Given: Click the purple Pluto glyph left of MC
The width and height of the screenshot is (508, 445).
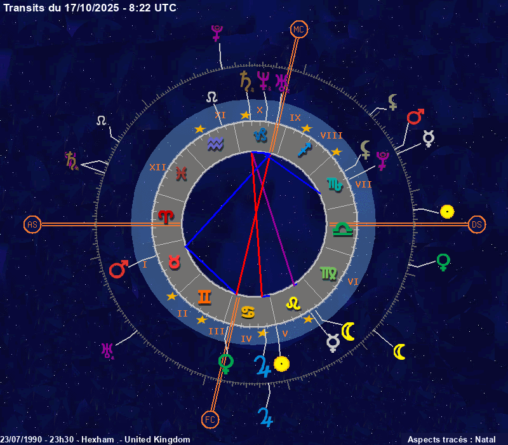Looking at the screenshot, I should pos(218,33).
